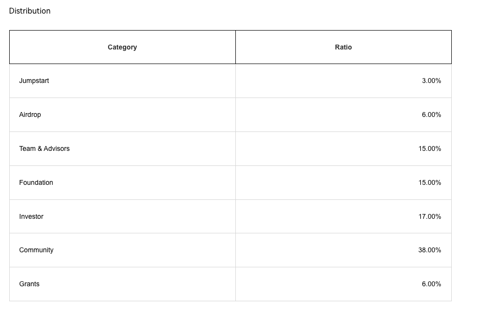
Task: Click the 15.00% ratio for Foundation
Action: [x=429, y=182]
